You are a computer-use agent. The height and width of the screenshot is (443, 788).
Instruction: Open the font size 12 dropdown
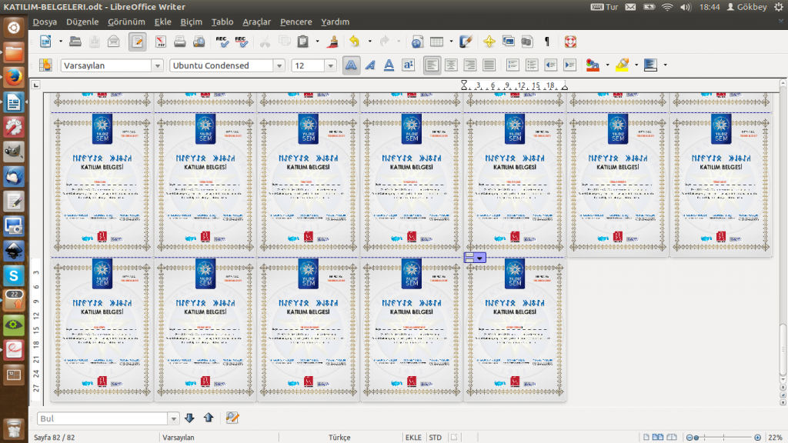(330, 66)
